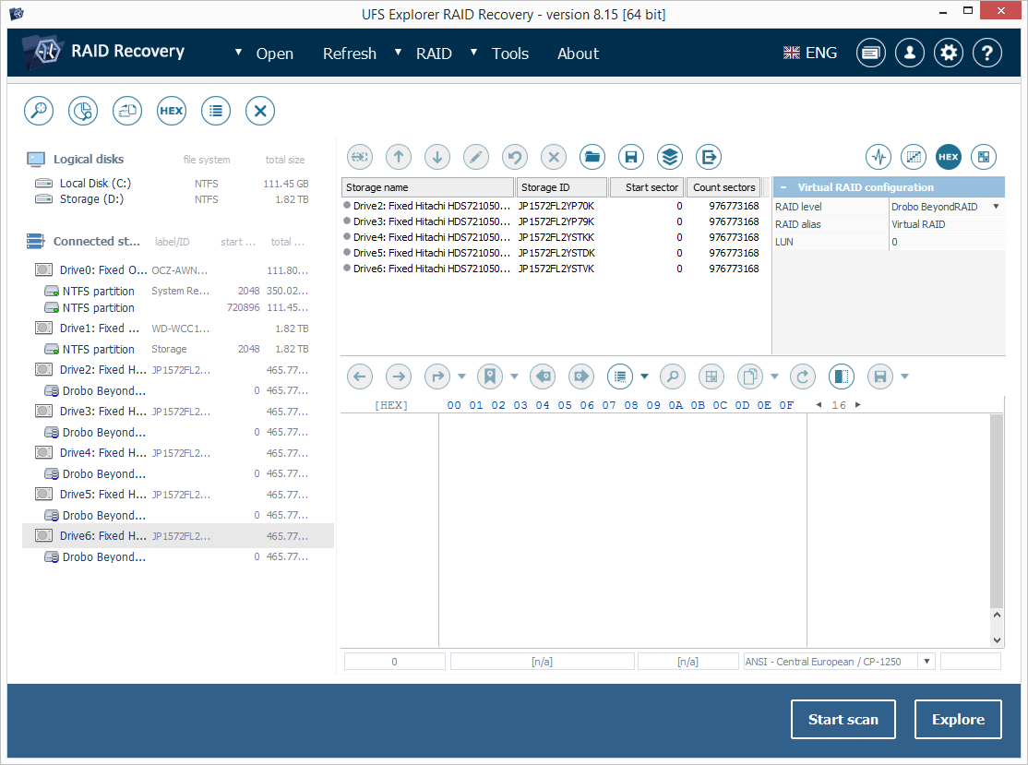The image size is (1028, 765).
Task: Click the question mark help icon
Action: pos(987,54)
